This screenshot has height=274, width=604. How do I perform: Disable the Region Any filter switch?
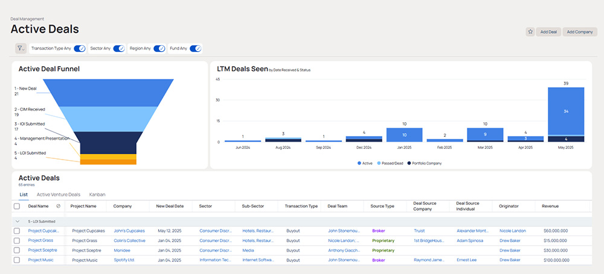coord(159,48)
